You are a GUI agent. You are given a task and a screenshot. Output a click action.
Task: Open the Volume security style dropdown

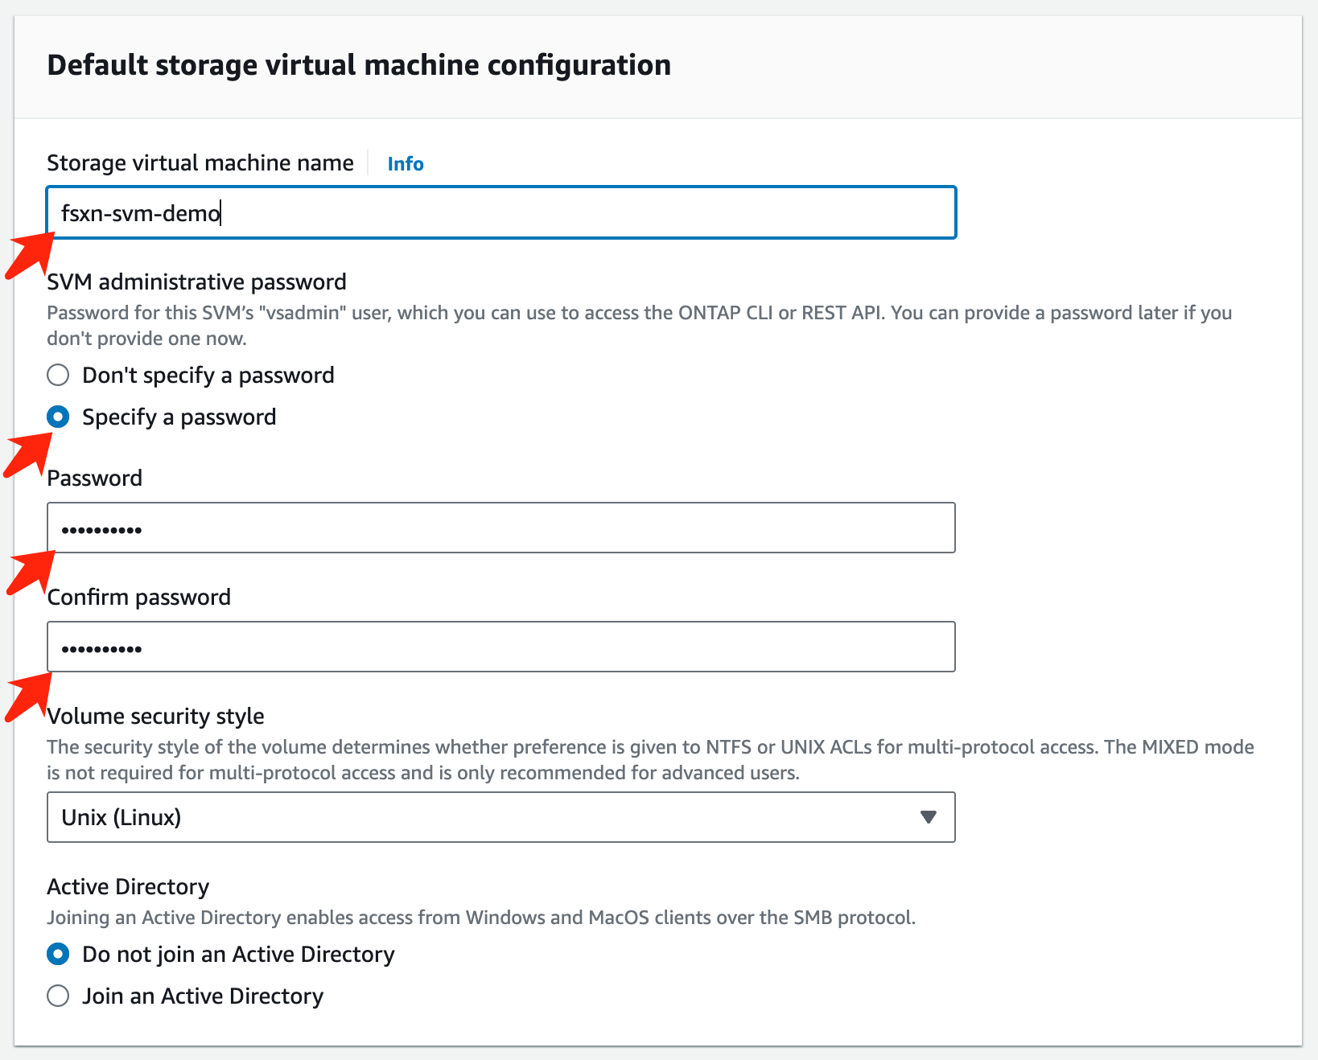[500, 818]
